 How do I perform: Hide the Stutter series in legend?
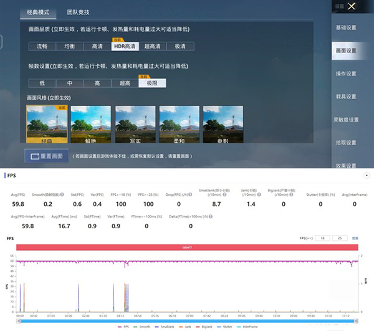point(228,325)
